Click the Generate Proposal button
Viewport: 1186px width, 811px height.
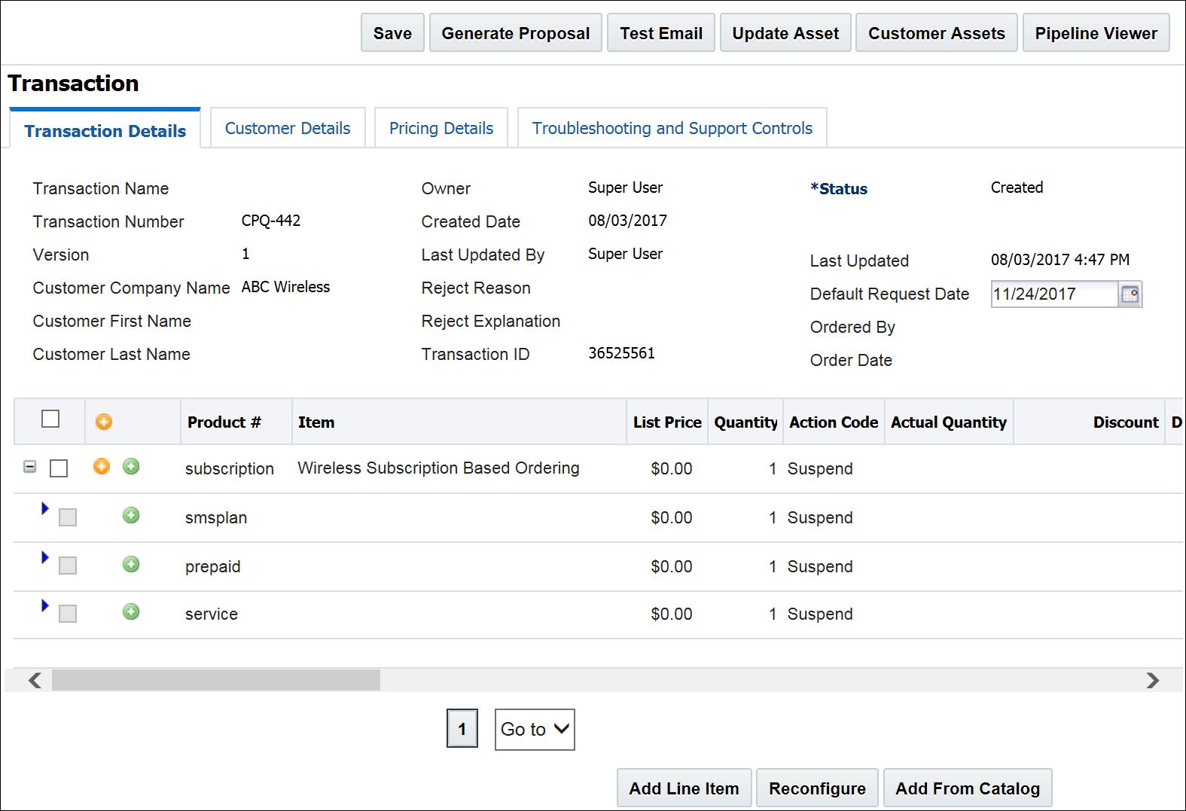tap(516, 33)
